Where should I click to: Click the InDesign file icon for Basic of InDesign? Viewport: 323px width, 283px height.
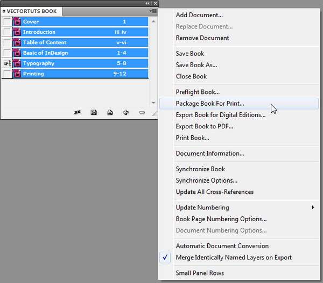click(x=17, y=53)
